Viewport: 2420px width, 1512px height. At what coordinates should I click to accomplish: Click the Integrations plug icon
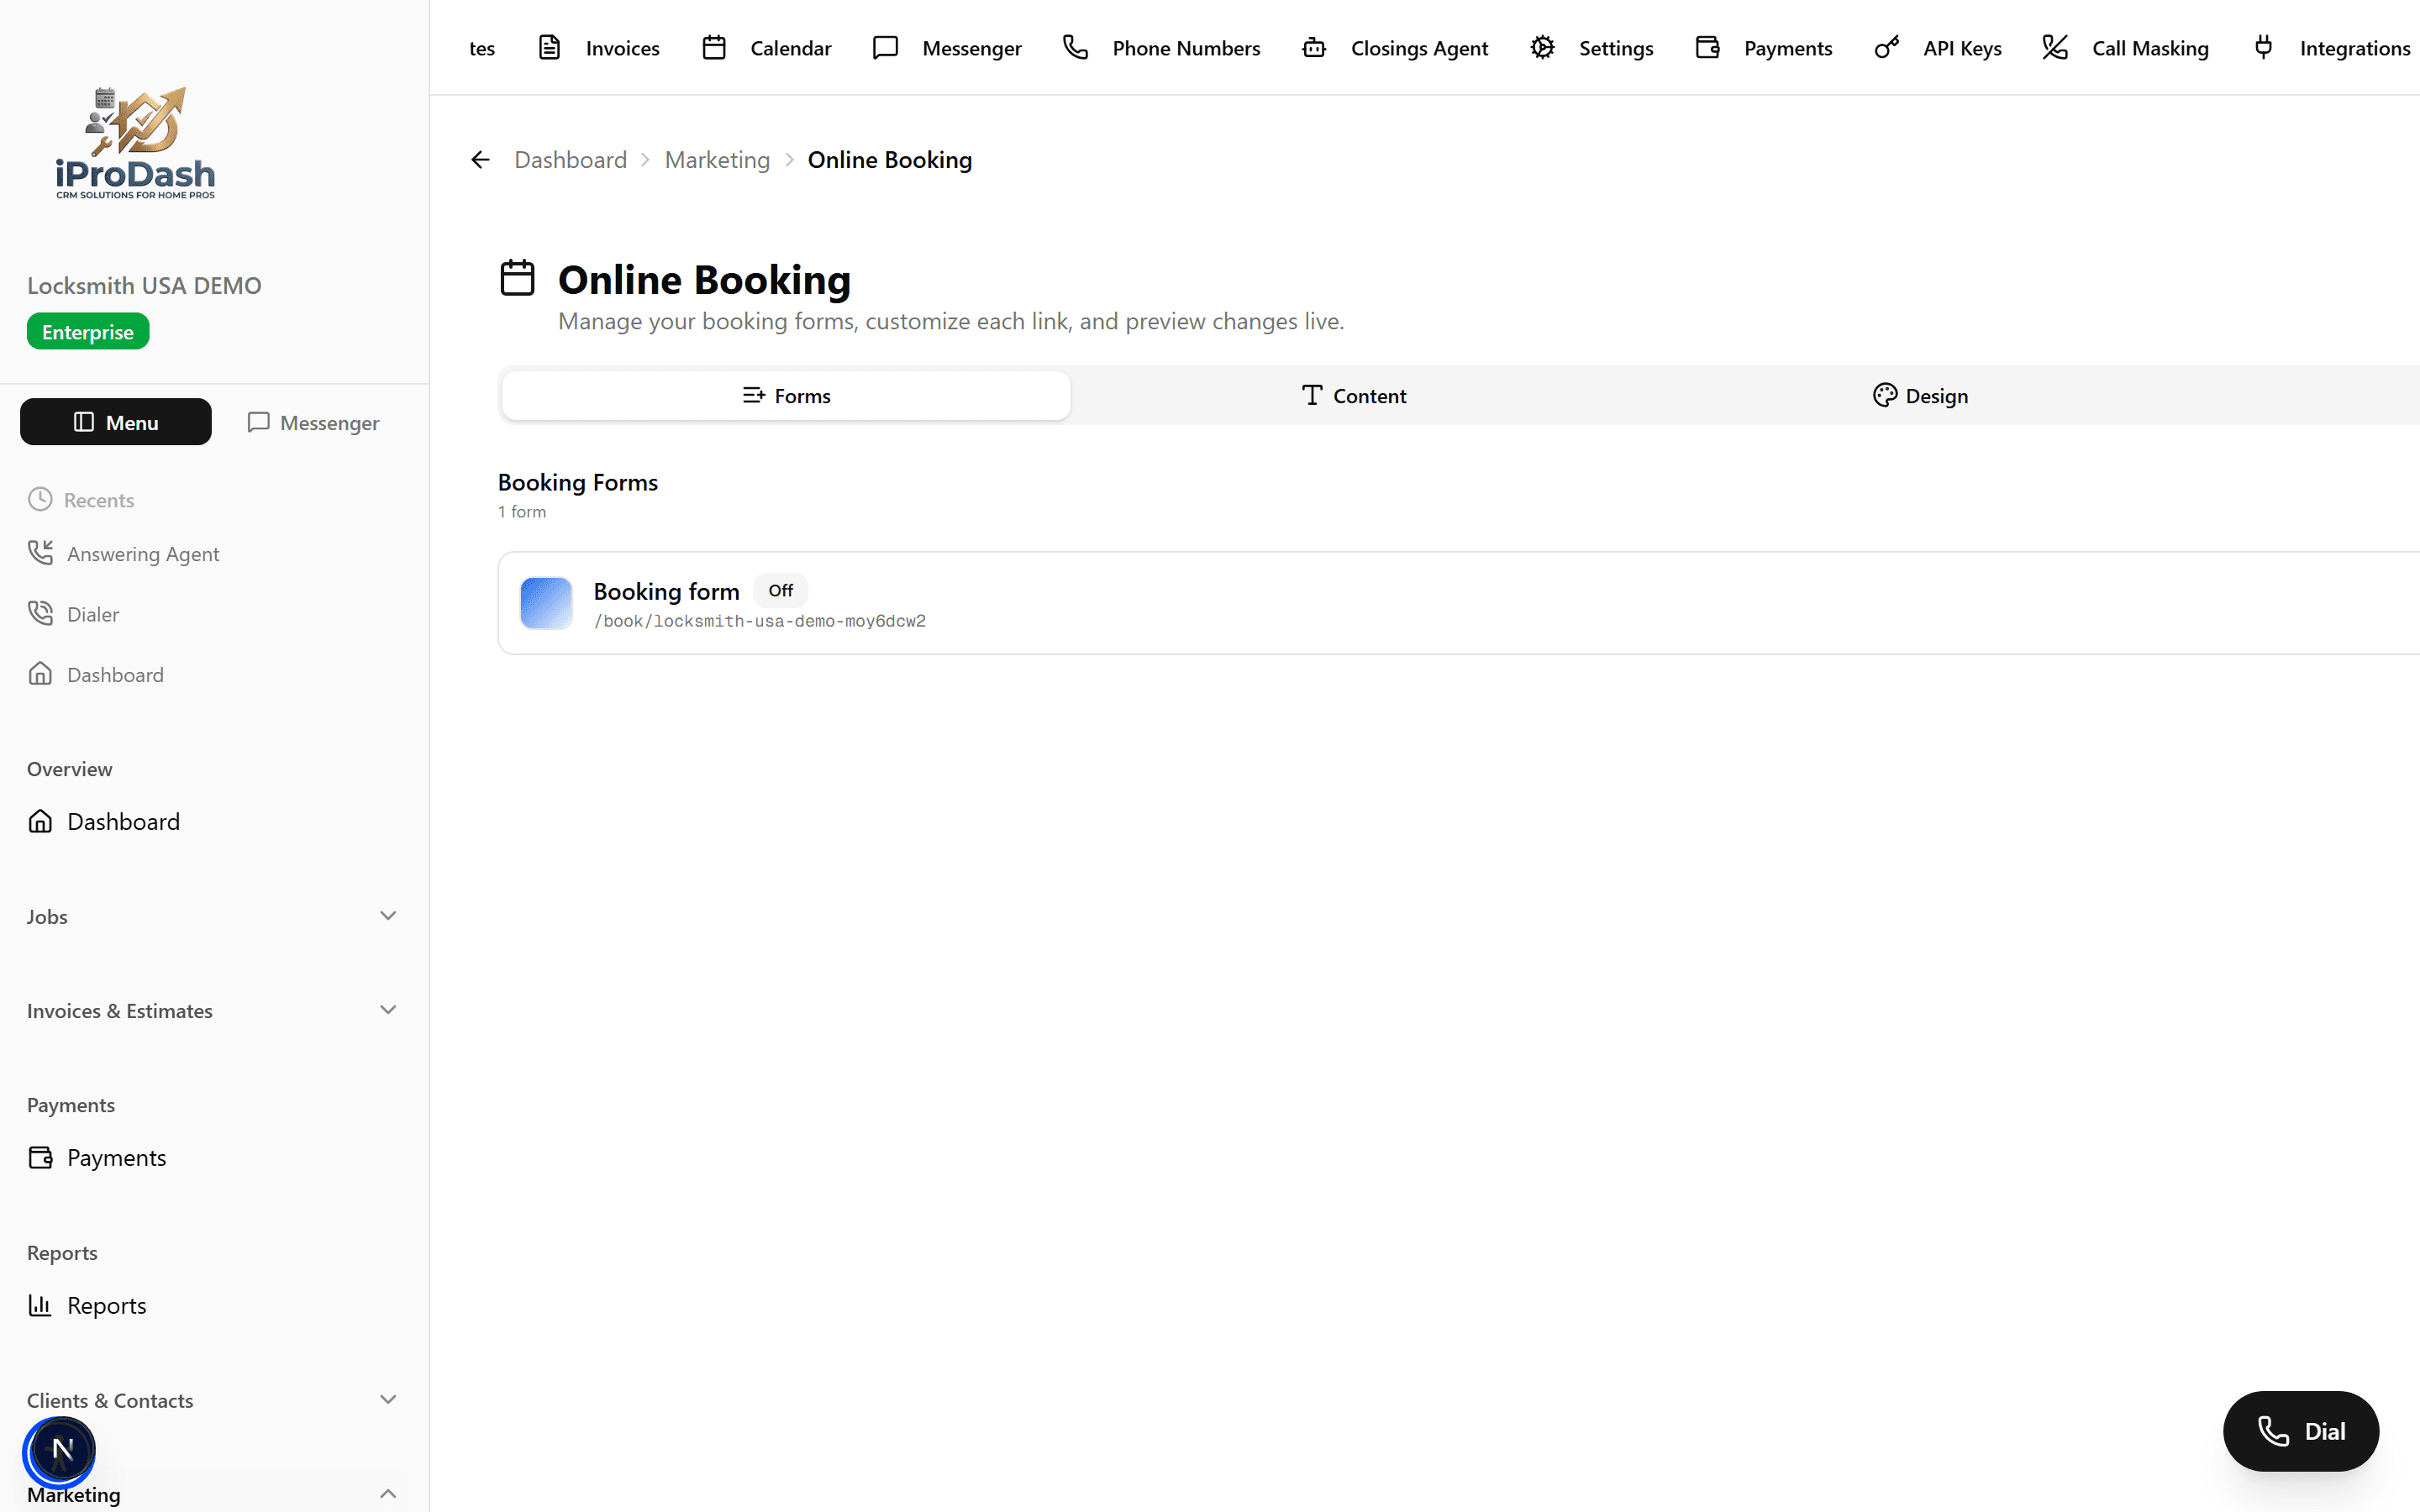[x=2263, y=47]
